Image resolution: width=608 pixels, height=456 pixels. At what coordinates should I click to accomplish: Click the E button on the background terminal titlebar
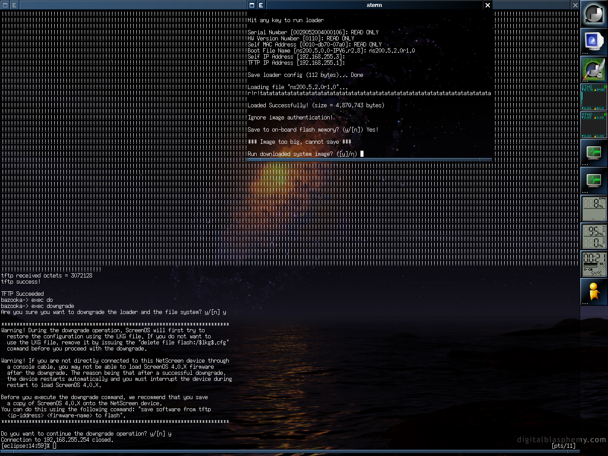point(14,5)
